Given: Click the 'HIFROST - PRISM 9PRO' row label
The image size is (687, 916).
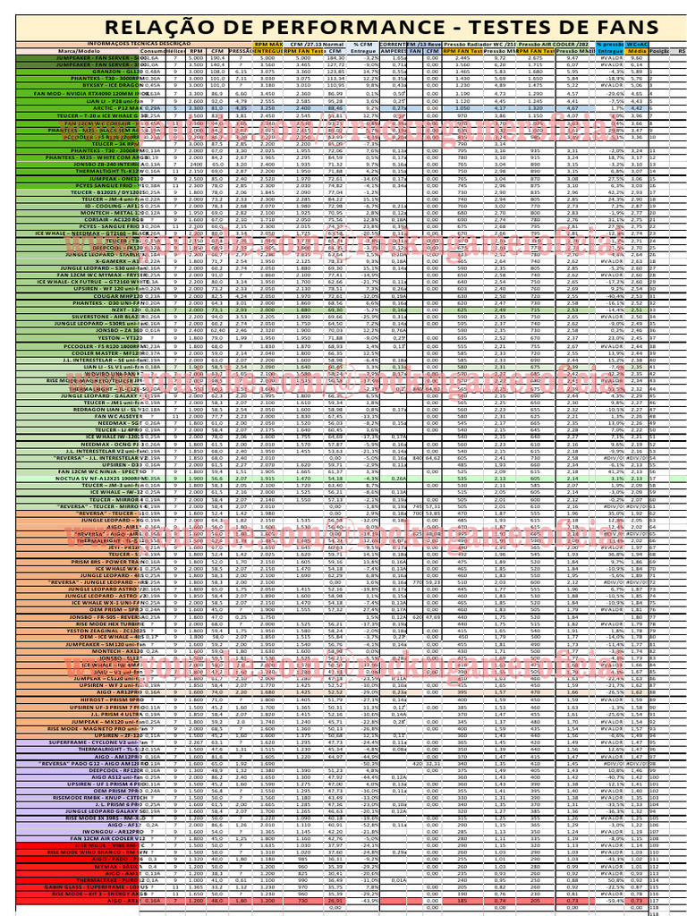Looking at the screenshot, I should [x=112, y=700].
